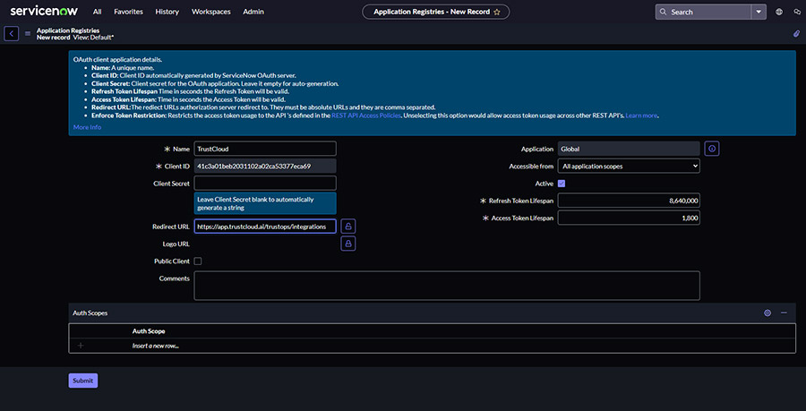Image resolution: width=806 pixels, height=411 pixels.
Task: Show Application info icon next to Global
Action: point(712,149)
